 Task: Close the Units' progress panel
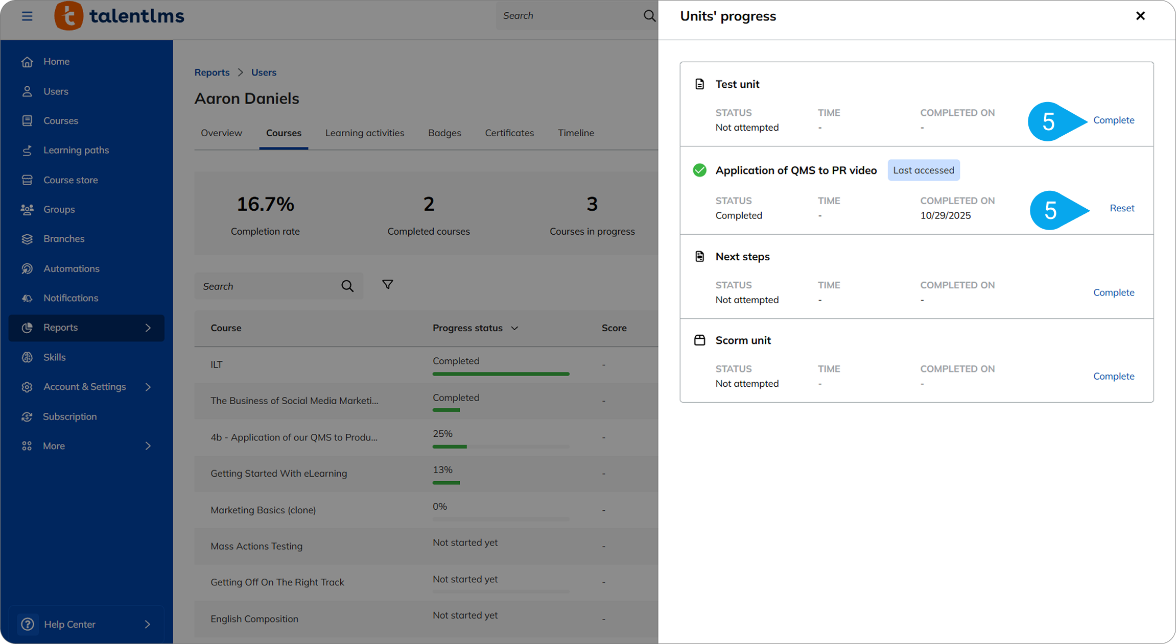[1140, 16]
